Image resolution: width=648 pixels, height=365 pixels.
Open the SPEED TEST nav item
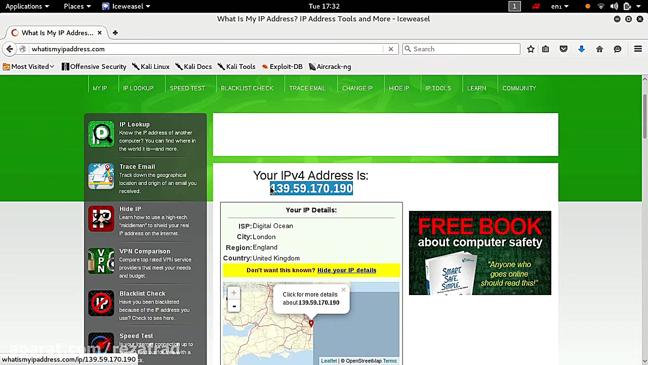tap(187, 88)
